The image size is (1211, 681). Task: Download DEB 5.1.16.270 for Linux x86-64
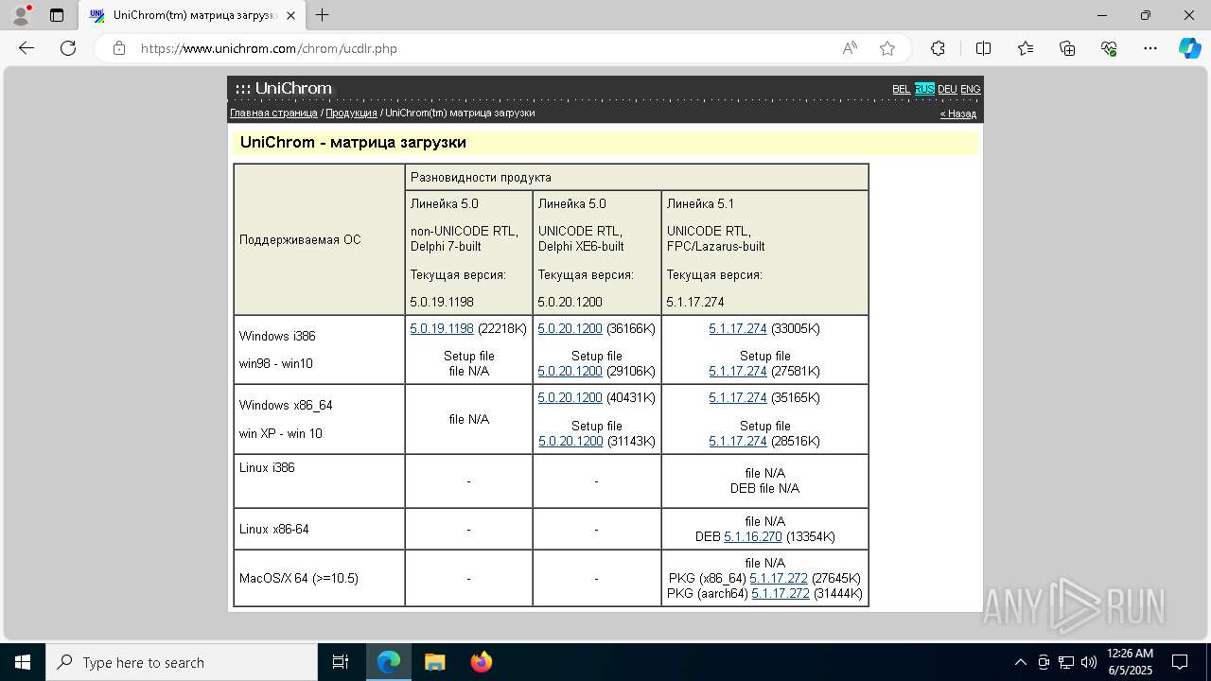[x=753, y=536]
